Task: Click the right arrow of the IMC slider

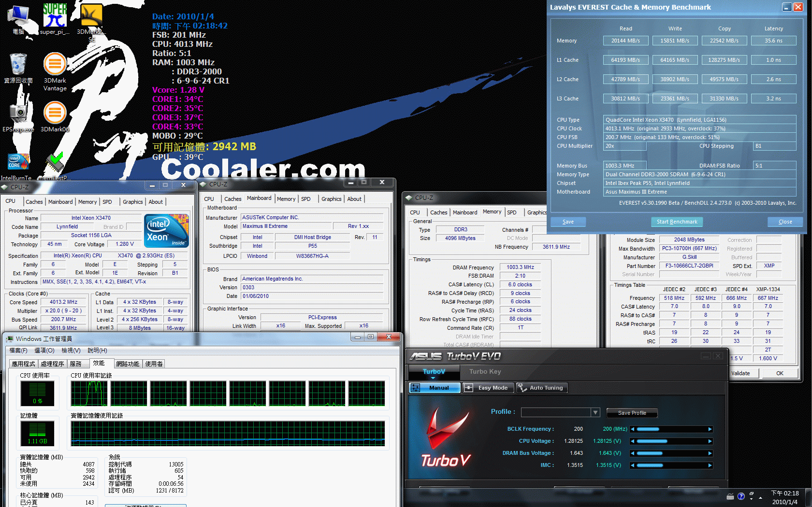Action: point(710,465)
